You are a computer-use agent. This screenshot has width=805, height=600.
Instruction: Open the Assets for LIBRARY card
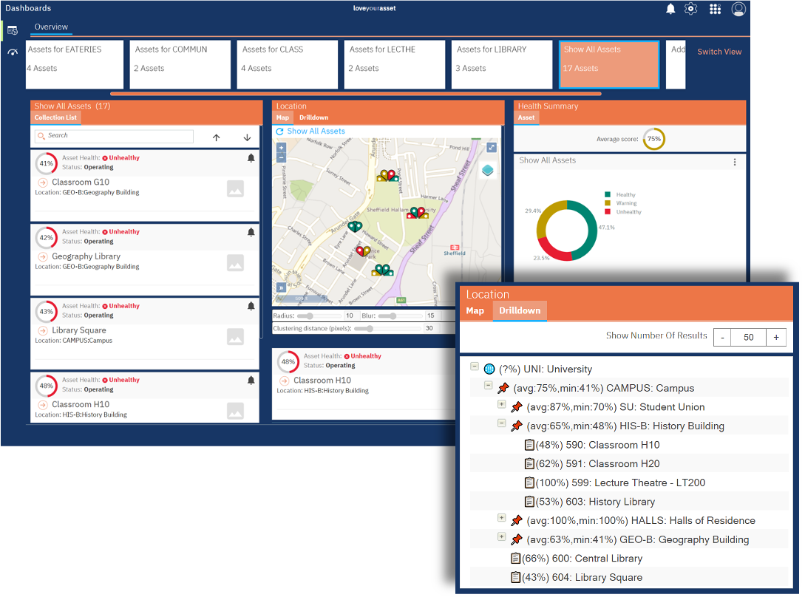tap(502, 64)
